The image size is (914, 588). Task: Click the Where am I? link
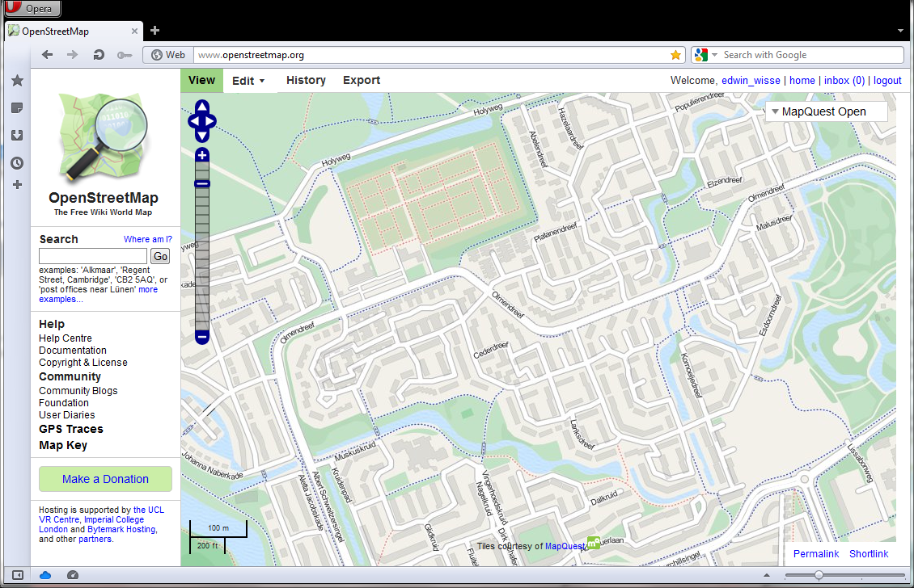click(x=148, y=239)
